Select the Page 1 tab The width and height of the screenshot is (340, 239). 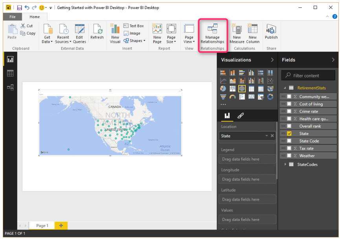(42, 226)
